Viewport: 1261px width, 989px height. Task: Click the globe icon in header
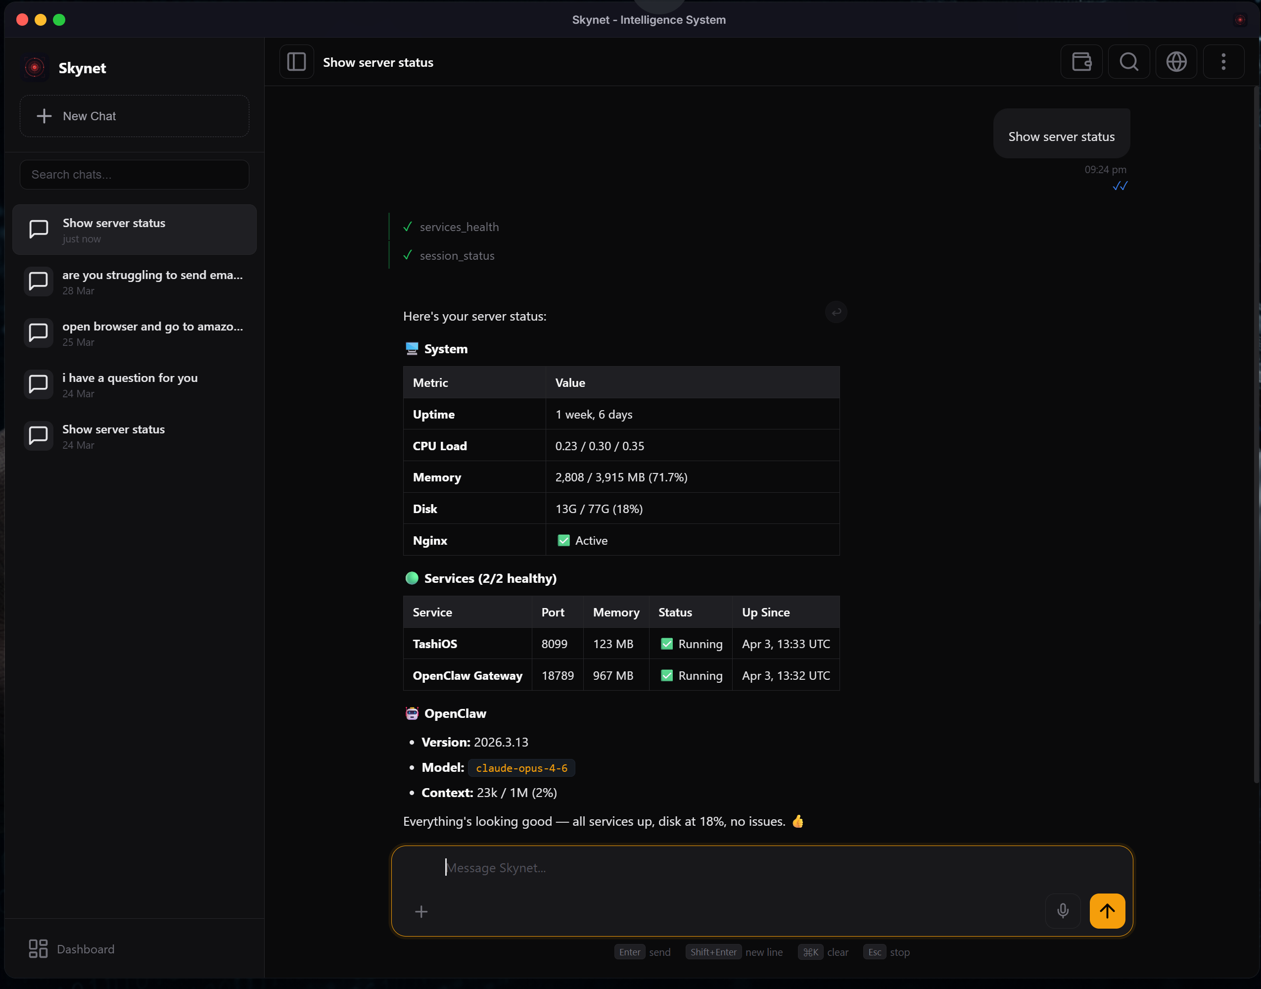coord(1176,62)
